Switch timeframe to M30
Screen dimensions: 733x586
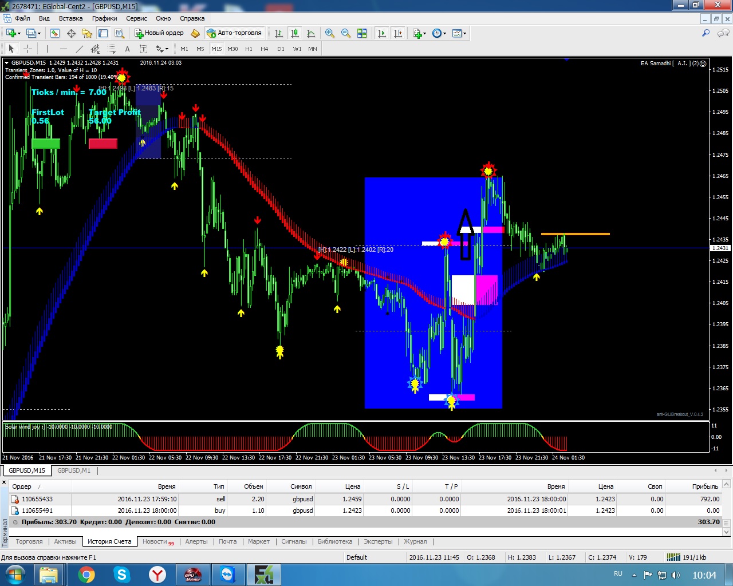232,49
